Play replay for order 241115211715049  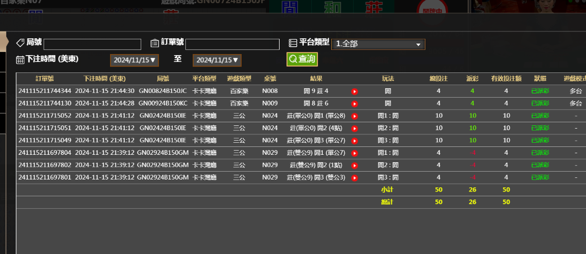point(354,141)
